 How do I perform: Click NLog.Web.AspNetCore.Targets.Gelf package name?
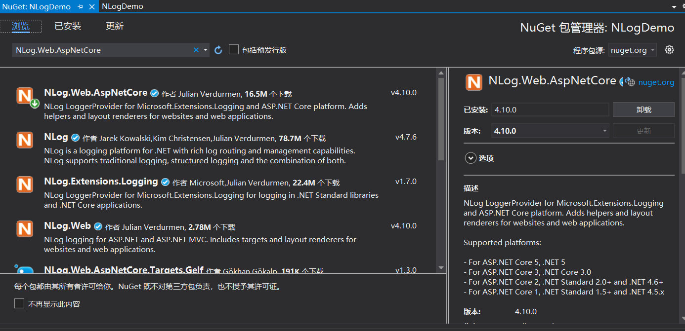point(124,269)
